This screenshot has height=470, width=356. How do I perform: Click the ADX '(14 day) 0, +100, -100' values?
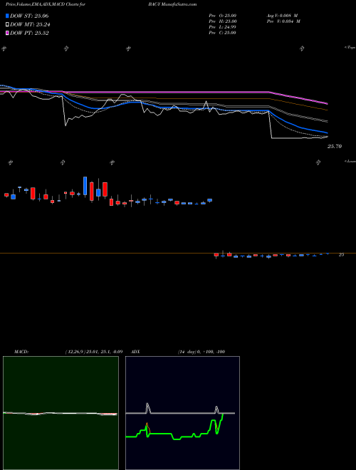coord(201,352)
